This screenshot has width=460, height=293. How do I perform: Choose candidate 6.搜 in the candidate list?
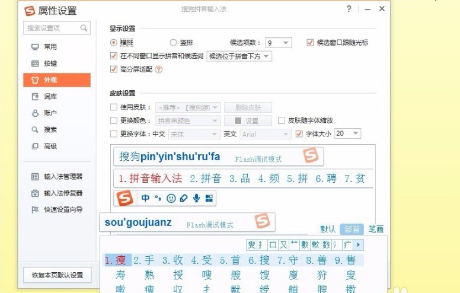tap(259, 260)
